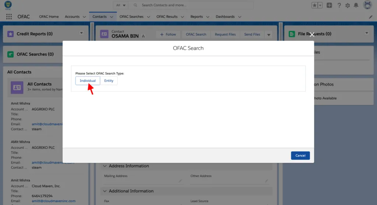Click the File Requests panel icon

(292, 34)
